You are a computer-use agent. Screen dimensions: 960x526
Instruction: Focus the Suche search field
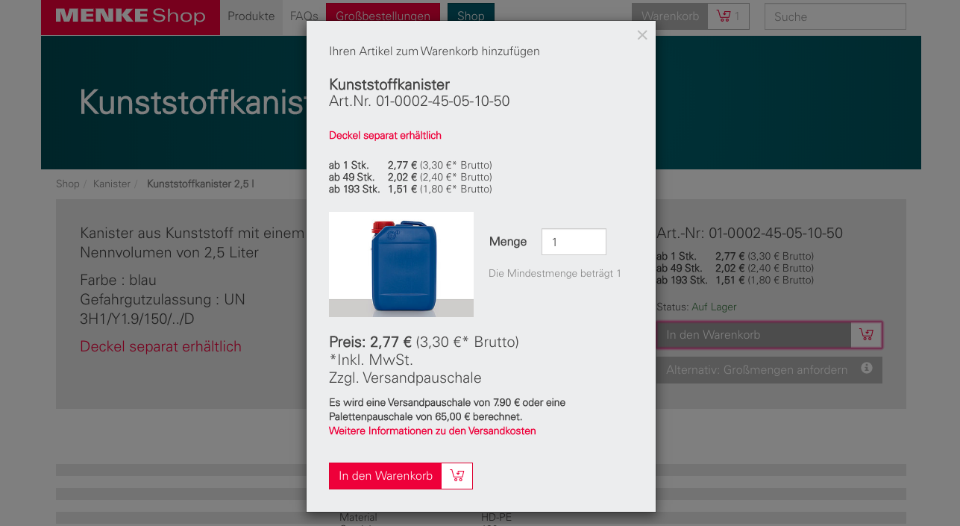(x=835, y=16)
